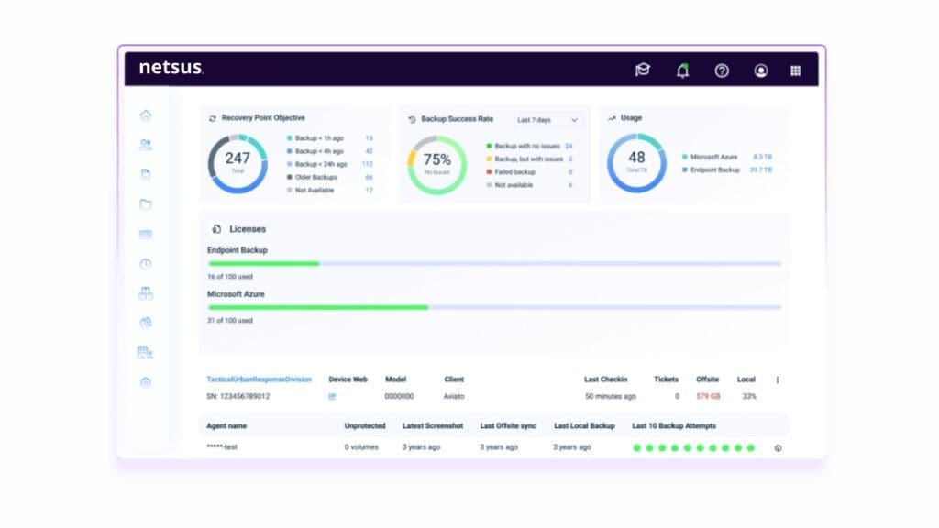939x528 pixels.
Task: Click the netsus logo
Action: tap(171, 68)
